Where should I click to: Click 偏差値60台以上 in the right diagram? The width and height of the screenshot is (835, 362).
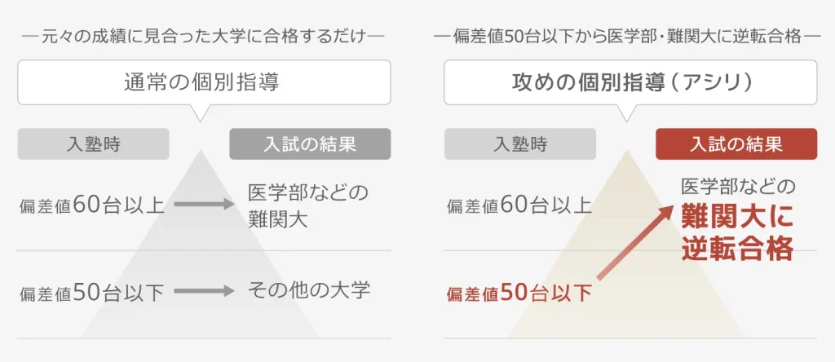point(519,205)
